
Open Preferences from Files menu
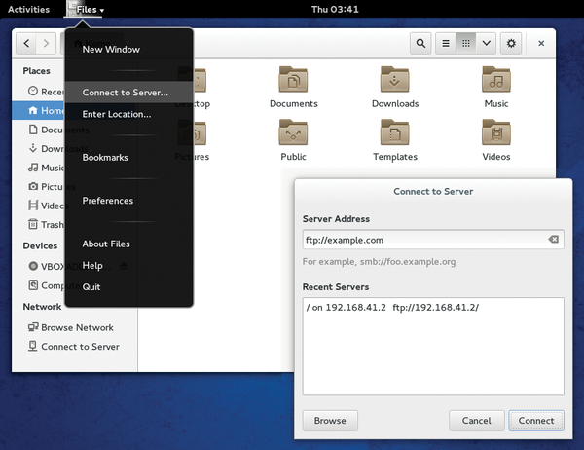[128, 201]
